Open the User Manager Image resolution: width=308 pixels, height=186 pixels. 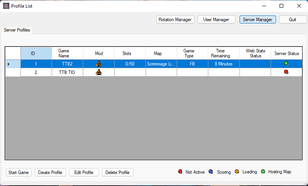pos(216,20)
